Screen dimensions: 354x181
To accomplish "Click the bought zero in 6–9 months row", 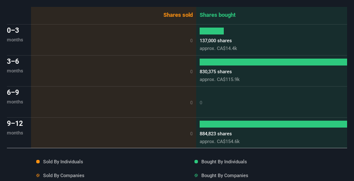I will coord(201,103).
